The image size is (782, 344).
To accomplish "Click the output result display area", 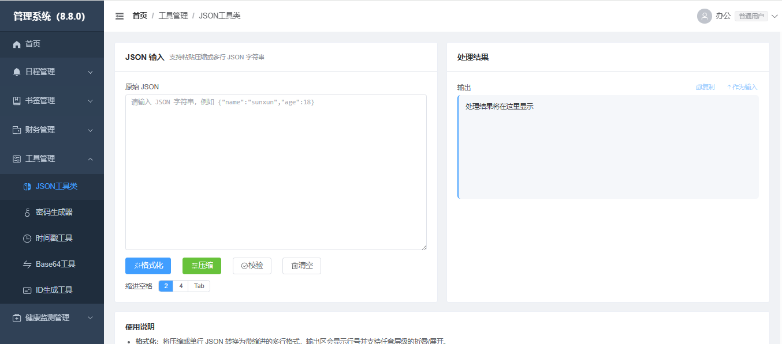I will click(x=608, y=147).
